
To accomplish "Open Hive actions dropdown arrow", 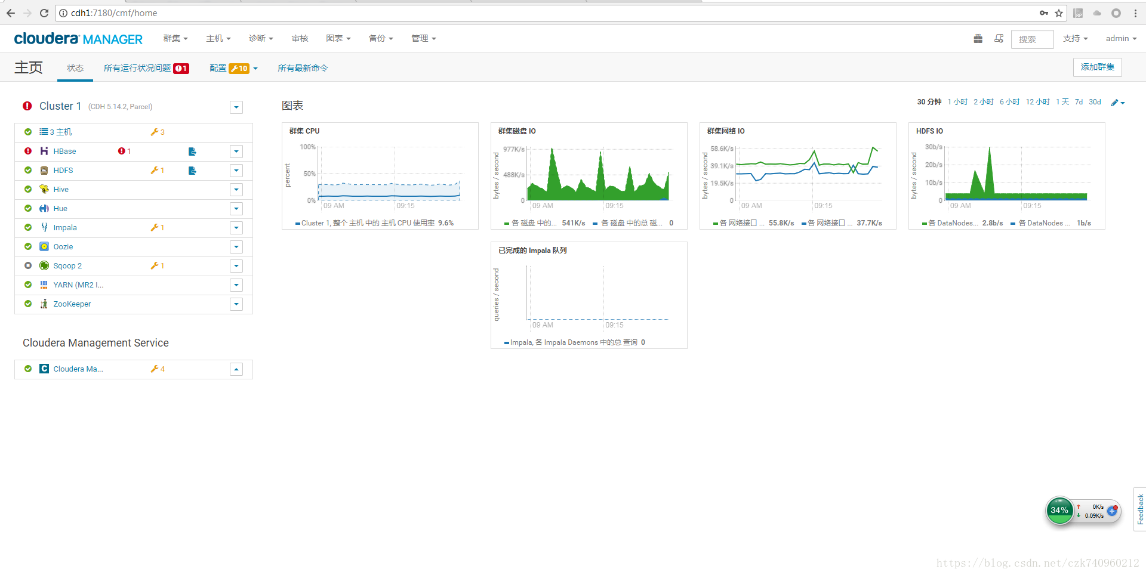I will [236, 190].
